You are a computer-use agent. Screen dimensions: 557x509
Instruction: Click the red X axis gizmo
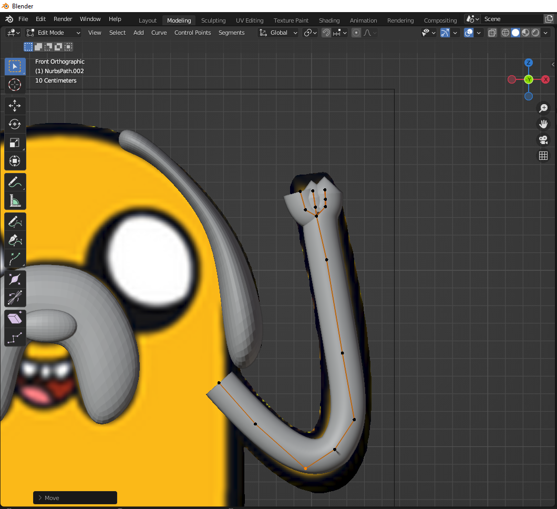coord(545,79)
